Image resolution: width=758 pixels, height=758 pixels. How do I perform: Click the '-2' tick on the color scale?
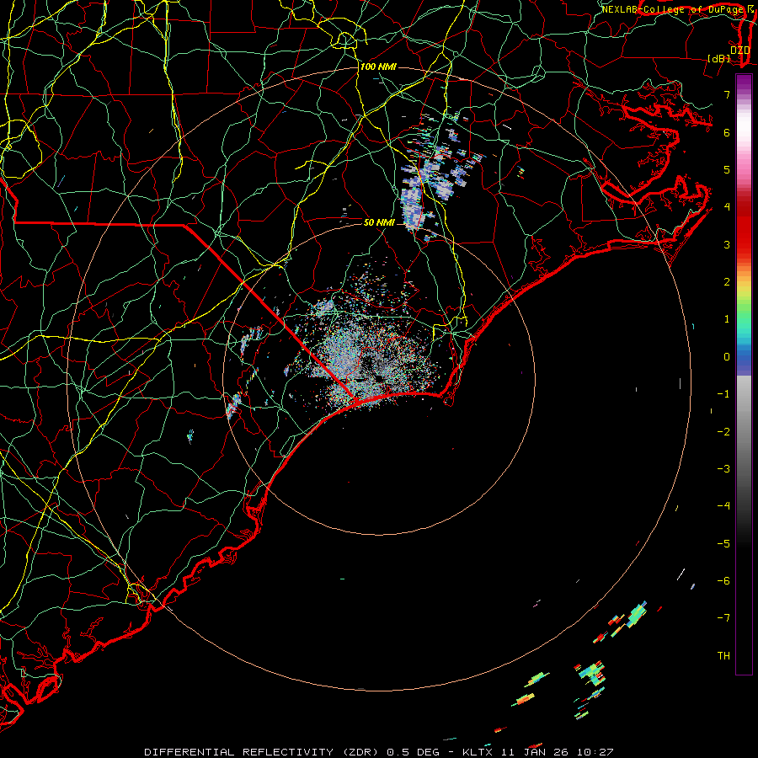pyautogui.click(x=723, y=432)
